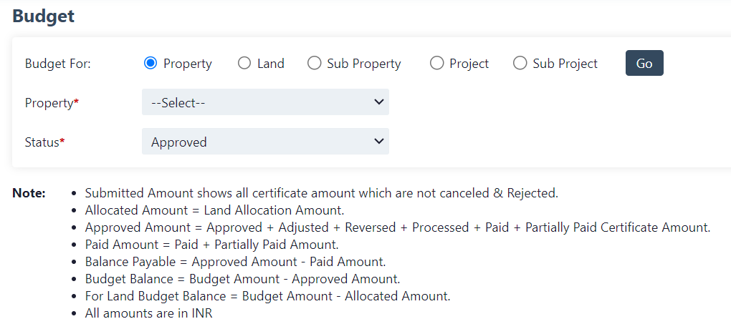The width and height of the screenshot is (731, 324).
Task: Click the Allocated Amount note line
Action: (214, 210)
